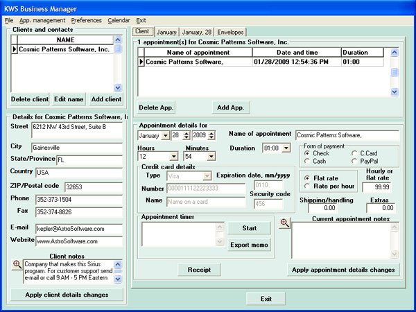Screen dimensions: 416x312
Task: Click the Add App. button
Action: 230,107
